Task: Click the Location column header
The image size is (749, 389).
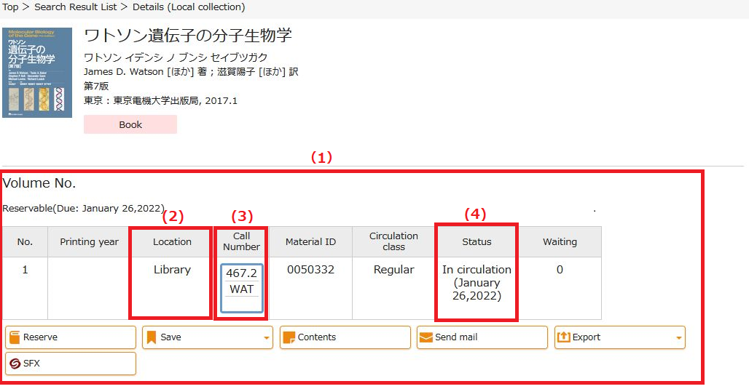Action: 172,241
